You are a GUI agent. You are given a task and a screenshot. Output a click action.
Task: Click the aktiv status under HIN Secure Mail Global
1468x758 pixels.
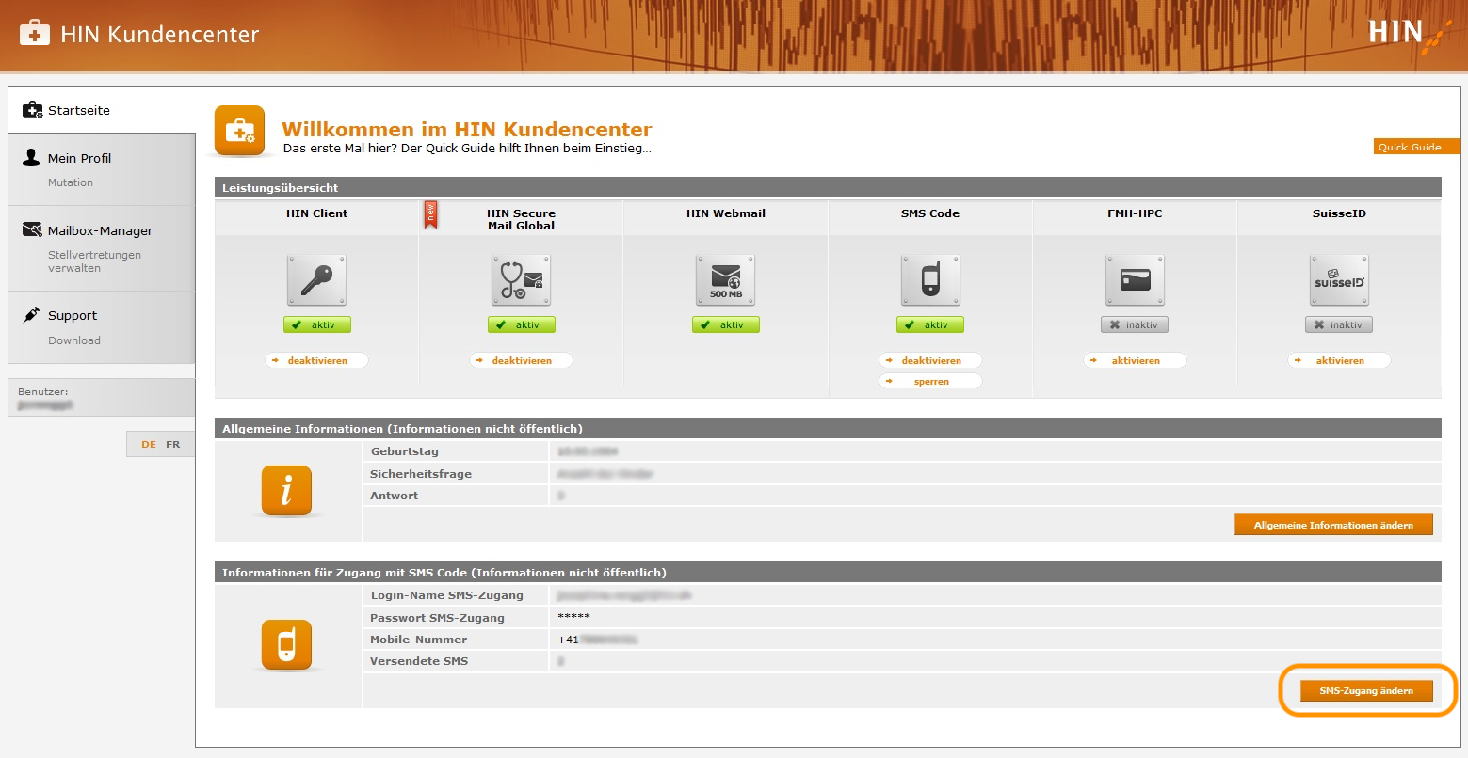point(521,324)
